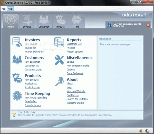
Task: Click the Current company profile label
Action: (x=127, y=24)
